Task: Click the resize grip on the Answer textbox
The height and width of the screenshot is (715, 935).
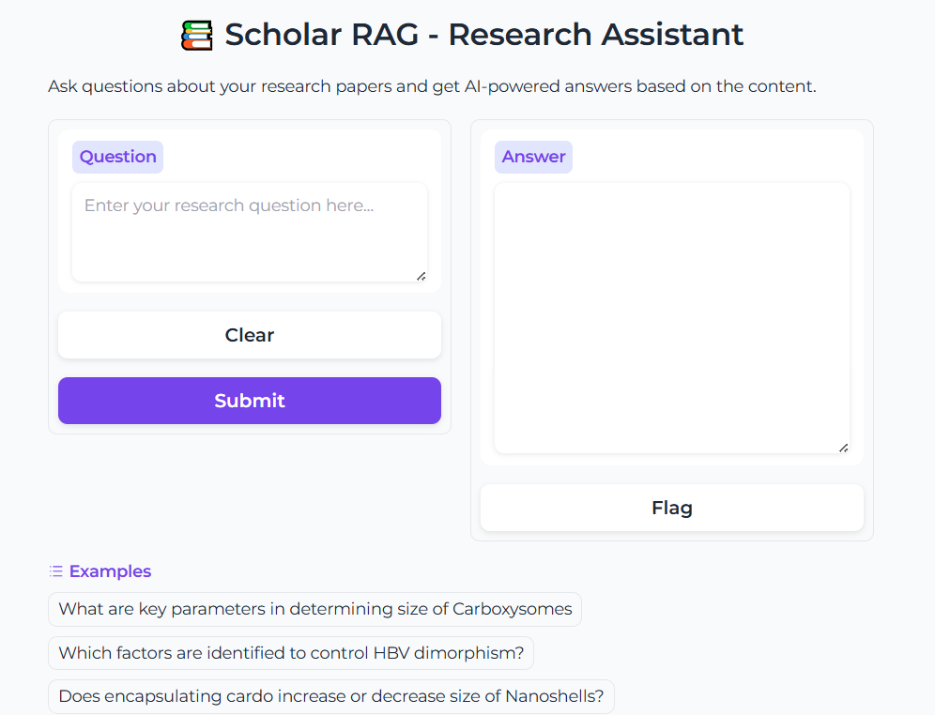Action: click(844, 448)
